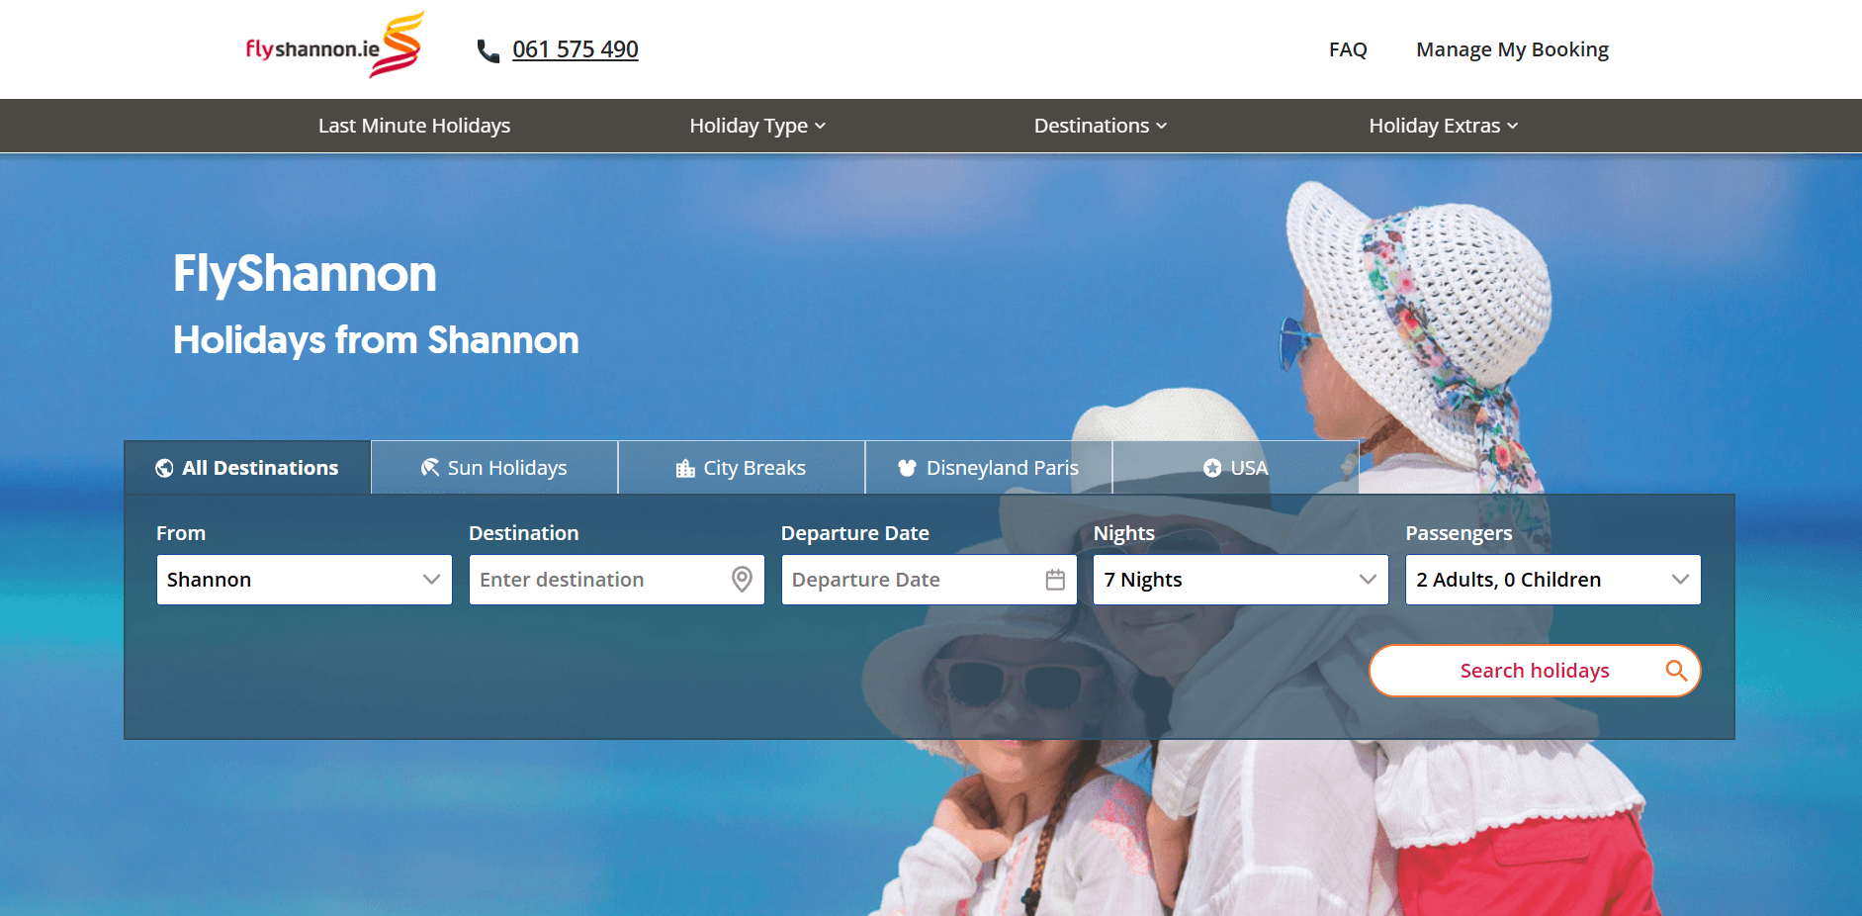Screen dimensions: 1862x916
Task: Click the FlyShannon heading text
Action: [x=305, y=274]
